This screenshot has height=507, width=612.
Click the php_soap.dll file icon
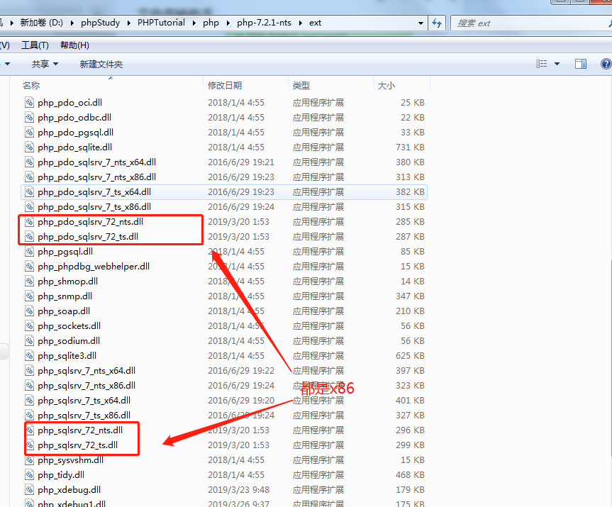[29, 311]
